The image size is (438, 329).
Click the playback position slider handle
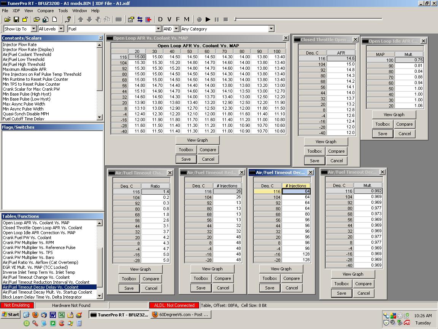[x=235, y=19]
